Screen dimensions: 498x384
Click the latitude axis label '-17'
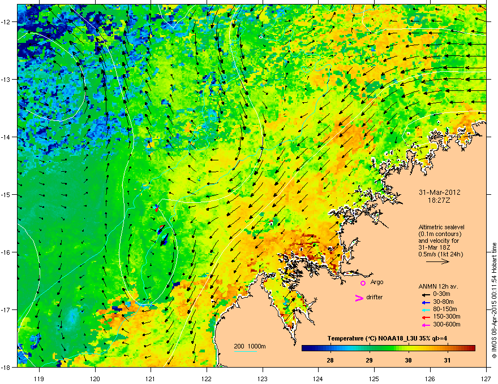[6, 309]
